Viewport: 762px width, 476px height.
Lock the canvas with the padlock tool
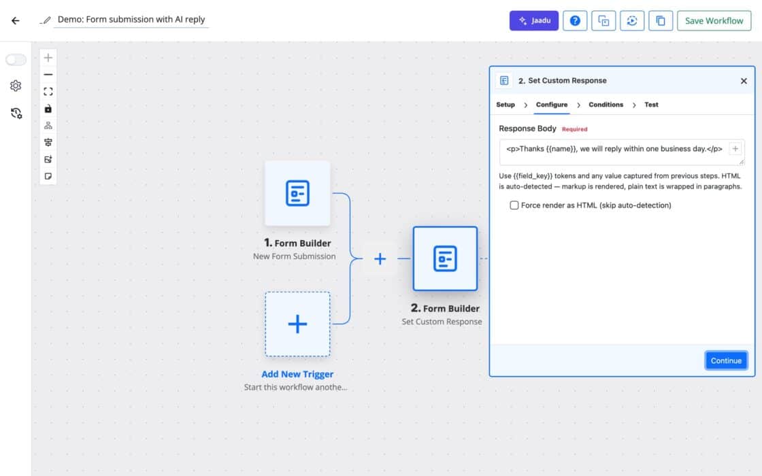[48, 108]
